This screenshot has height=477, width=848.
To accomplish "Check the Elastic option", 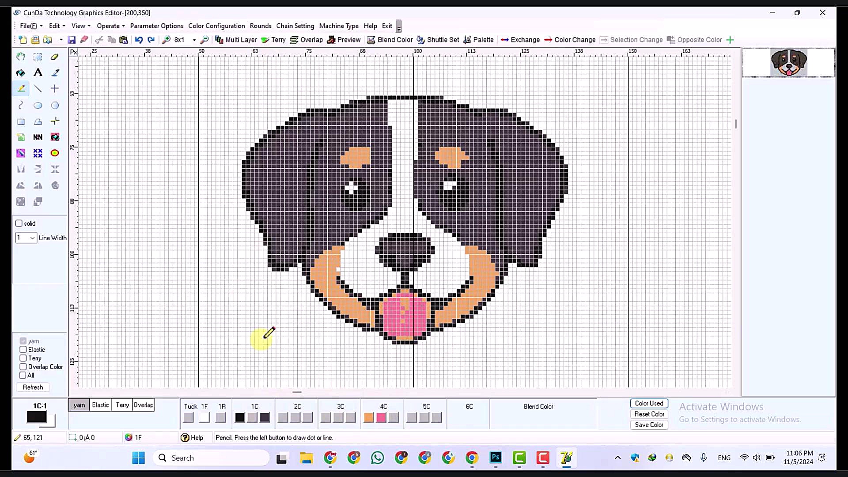I will 23,349.
